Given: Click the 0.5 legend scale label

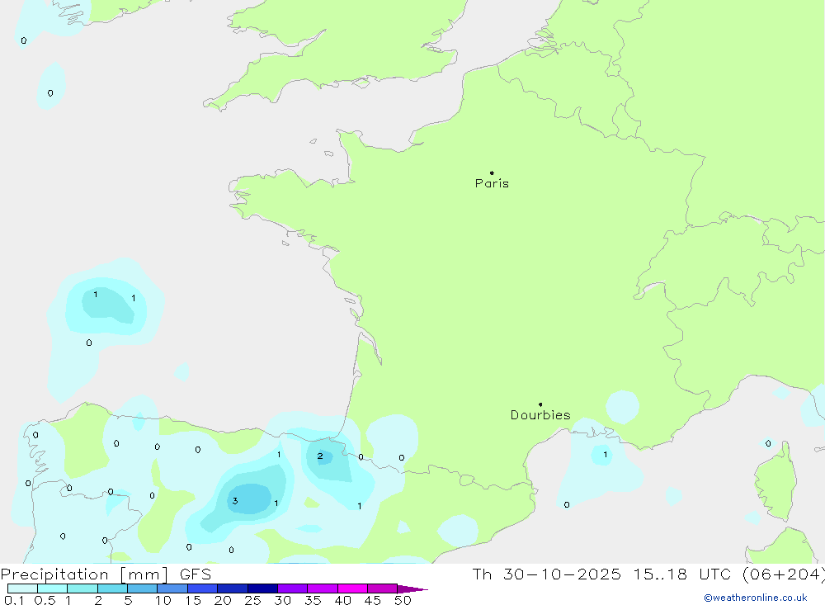Looking at the screenshot, I should [x=45, y=600].
